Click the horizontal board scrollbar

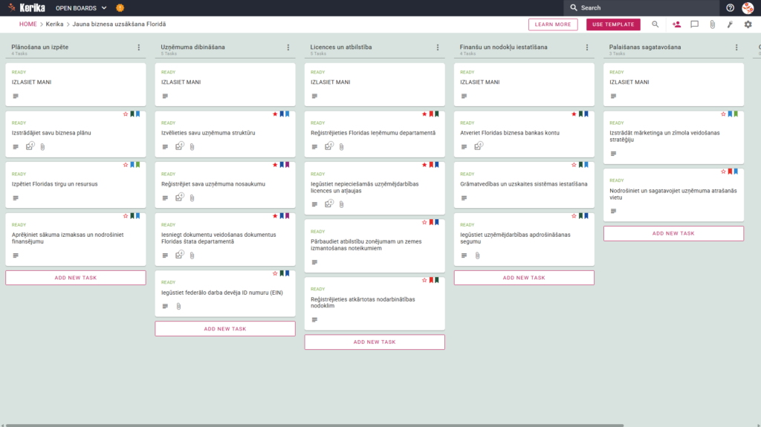[314, 425]
